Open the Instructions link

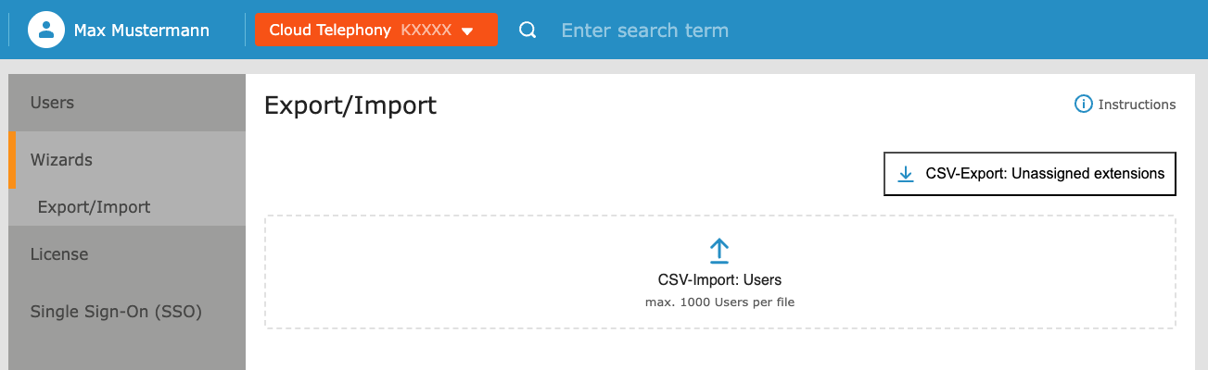click(x=1137, y=105)
